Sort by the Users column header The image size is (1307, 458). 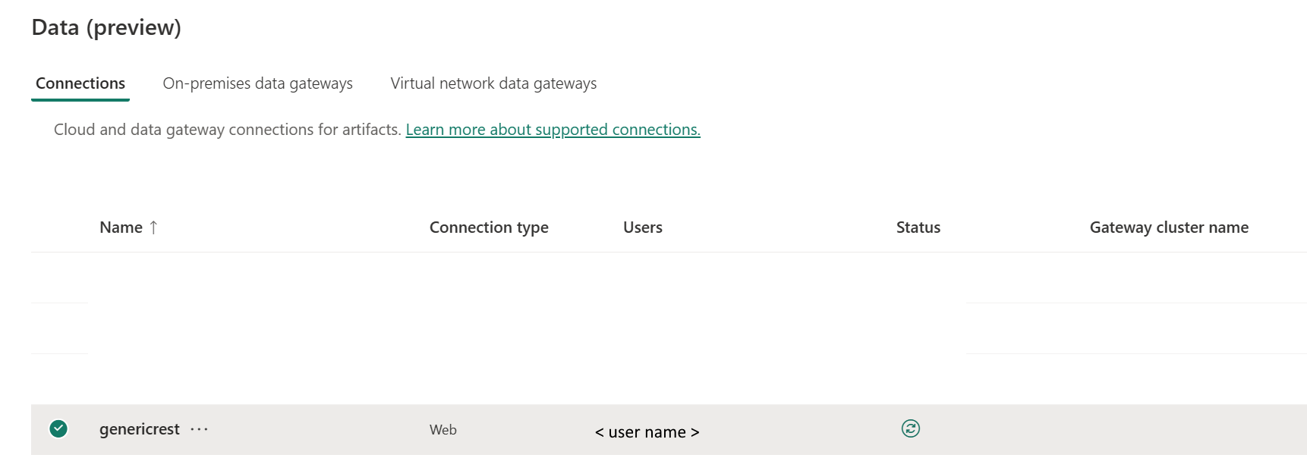(x=642, y=227)
